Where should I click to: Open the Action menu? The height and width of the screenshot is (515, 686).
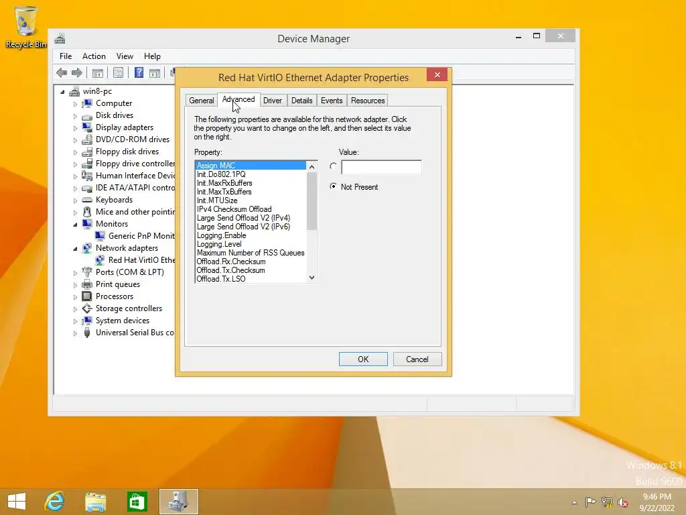pos(94,56)
